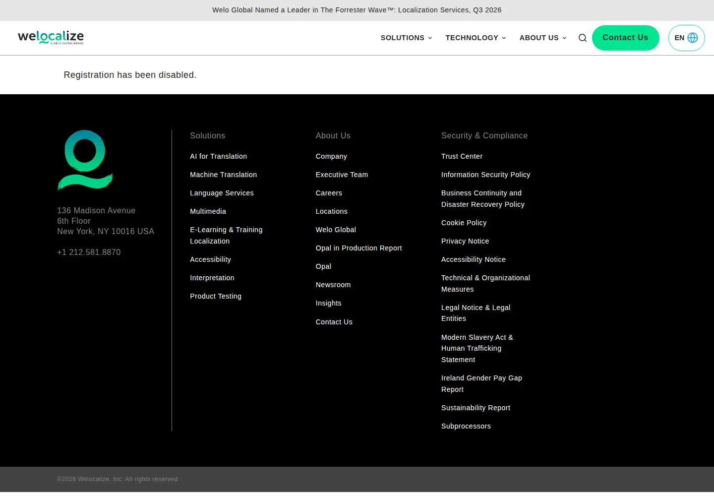This screenshot has height=496, width=714.
Task: View Legal Notice & Legal Entities
Action: (476, 313)
